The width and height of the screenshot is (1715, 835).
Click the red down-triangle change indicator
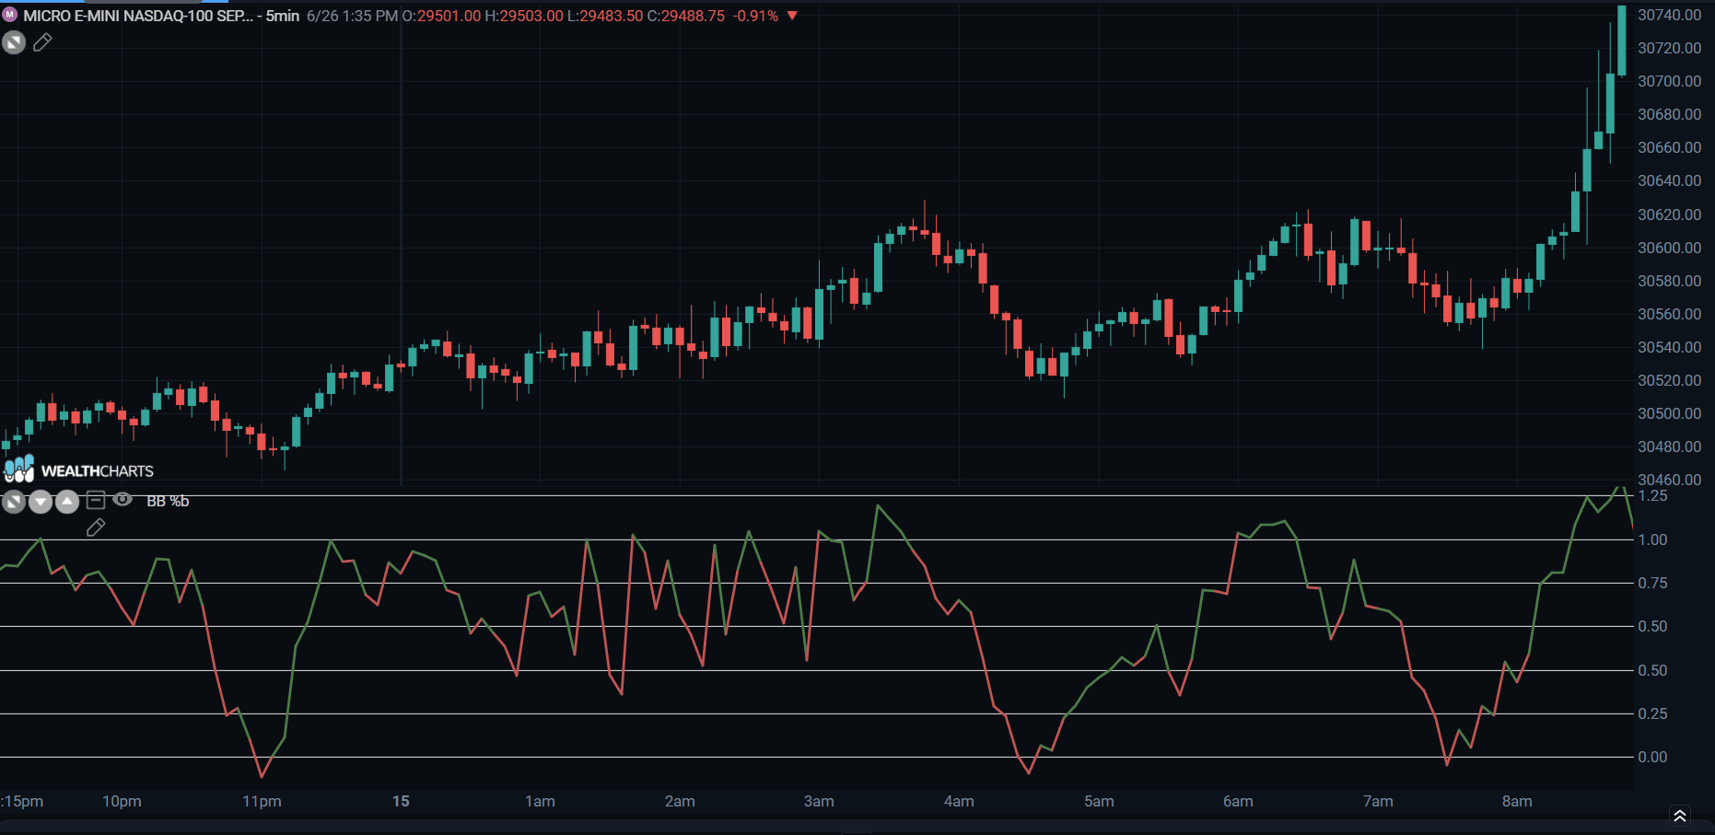pyautogui.click(x=792, y=16)
